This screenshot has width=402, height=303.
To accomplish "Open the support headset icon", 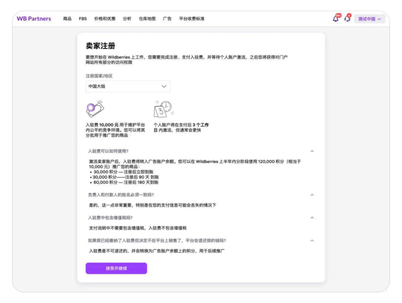I will (x=347, y=19).
